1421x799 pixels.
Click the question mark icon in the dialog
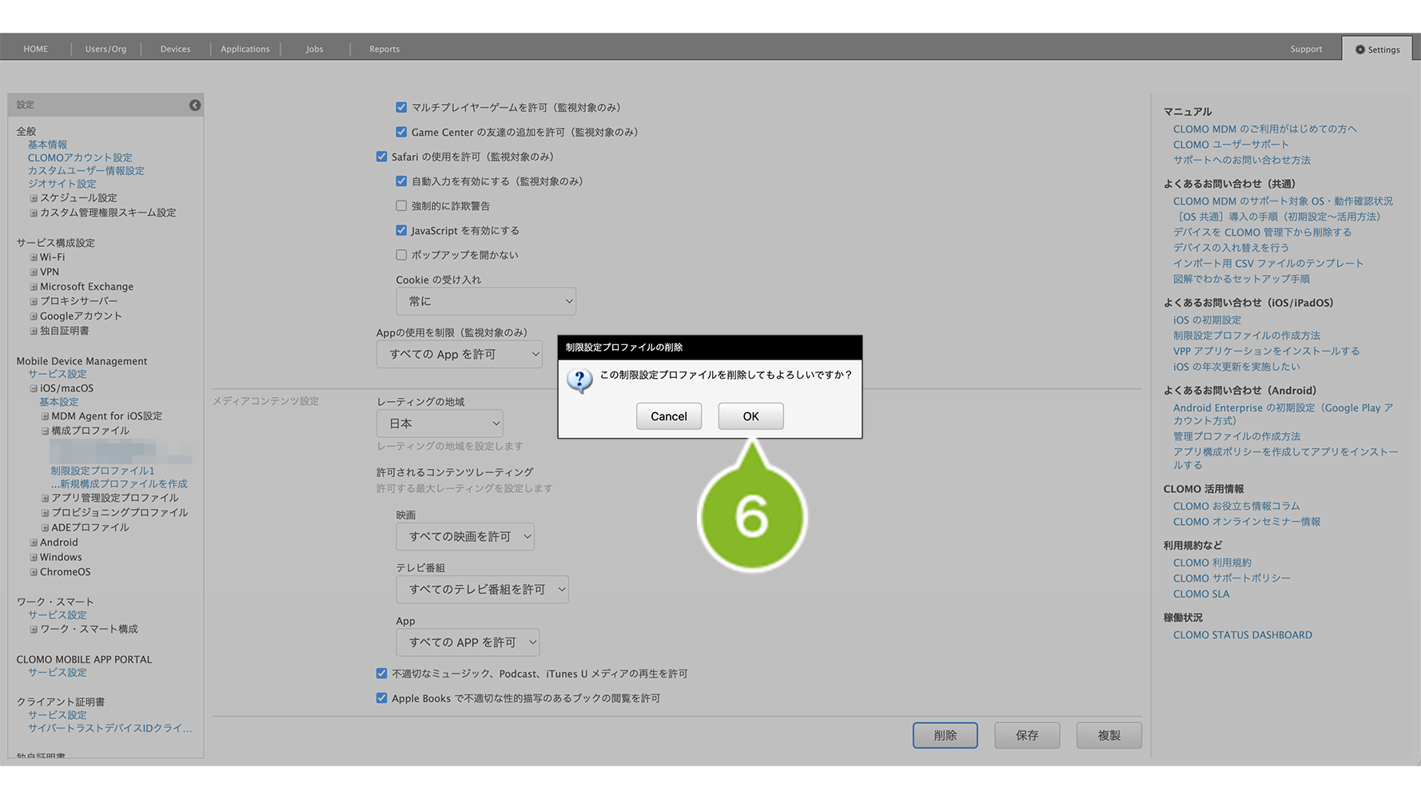pos(579,380)
